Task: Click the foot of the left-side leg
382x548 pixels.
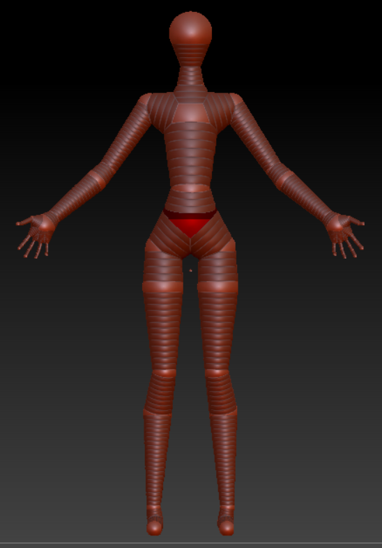Action: [x=155, y=521]
